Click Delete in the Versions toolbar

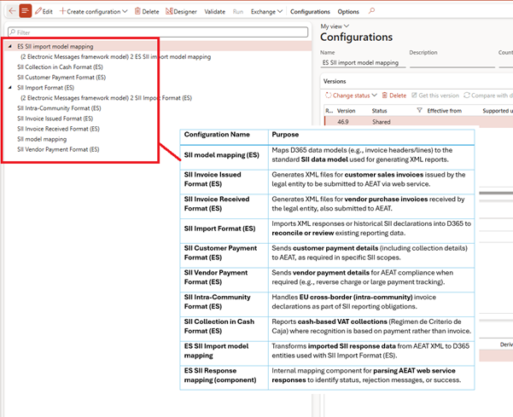click(394, 96)
